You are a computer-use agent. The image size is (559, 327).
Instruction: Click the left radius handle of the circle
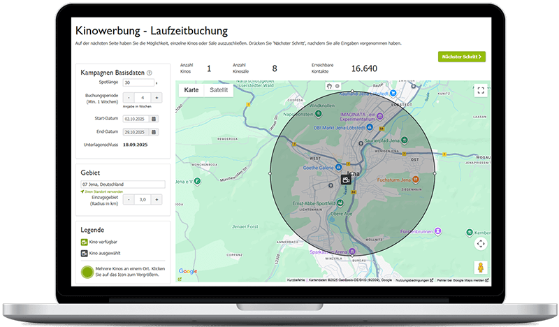tap(270, 173)
